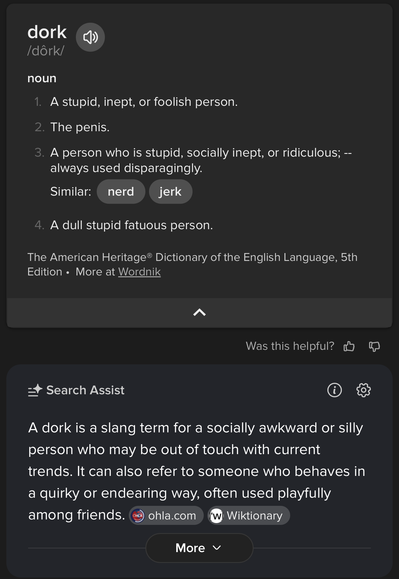Click the thumbs down feedback icon
The image size is (399, 579).
(374, 346)
